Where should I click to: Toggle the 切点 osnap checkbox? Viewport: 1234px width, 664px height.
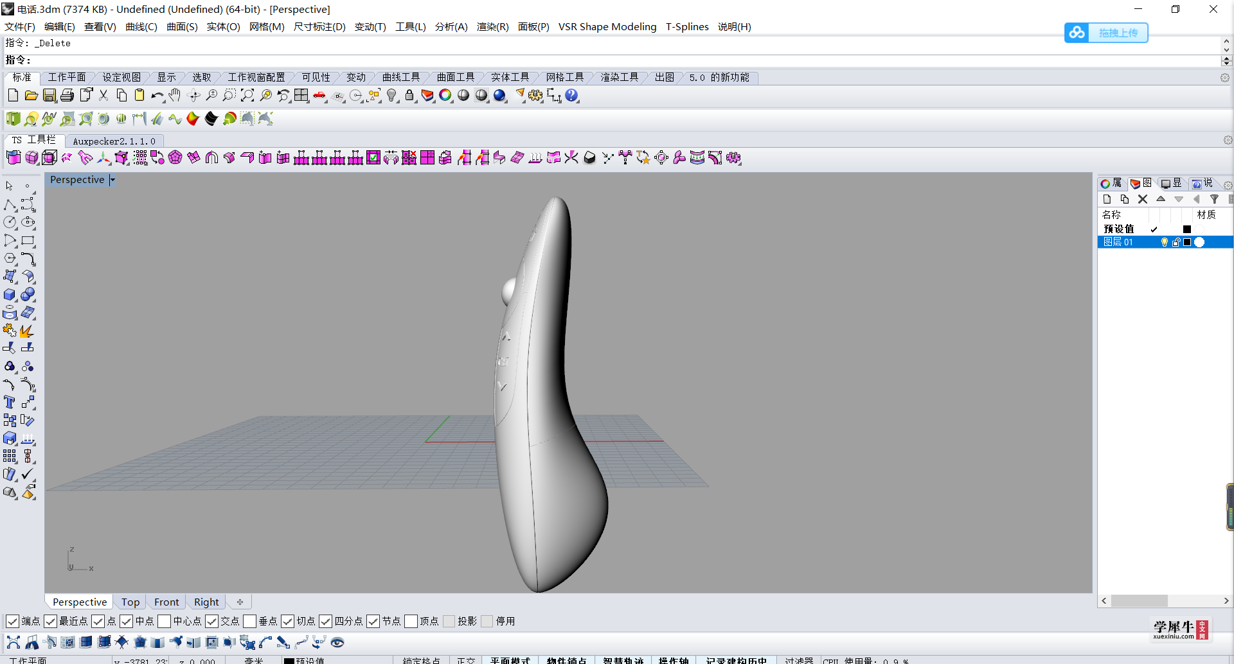287,621
